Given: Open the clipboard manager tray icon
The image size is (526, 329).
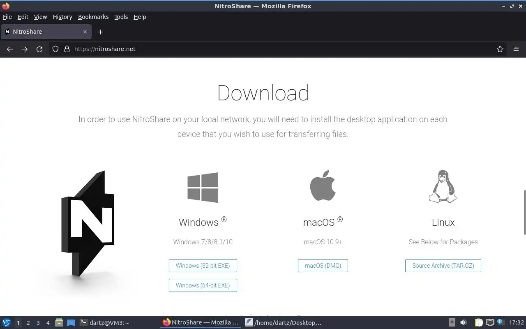Looking at the screenshot, I should (479, 323).
